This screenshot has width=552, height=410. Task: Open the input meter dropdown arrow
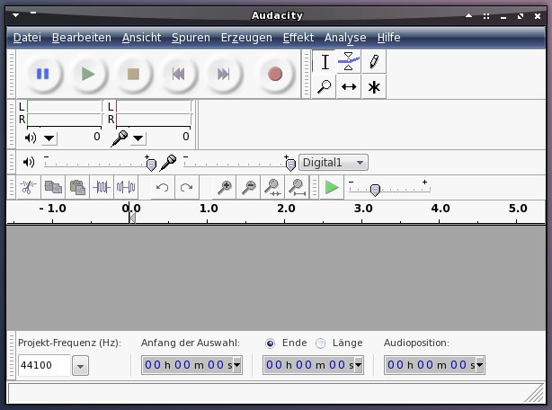pos(138,138)
